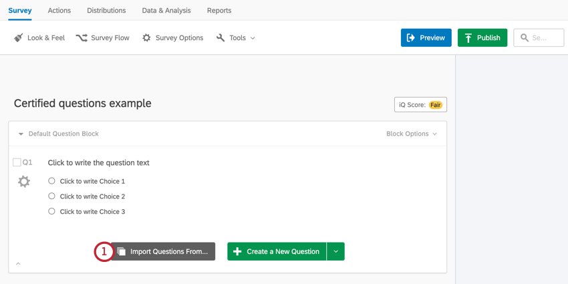Click Import Questions From button
Screen dimensions: 568x284
click(x=163, y=251)
